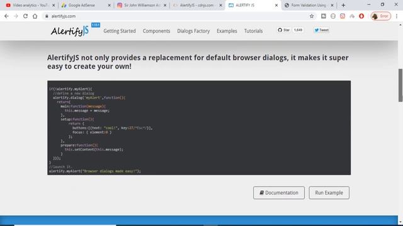Open Tutorials menu
This screenshot has width=403, height=226.
253,31
